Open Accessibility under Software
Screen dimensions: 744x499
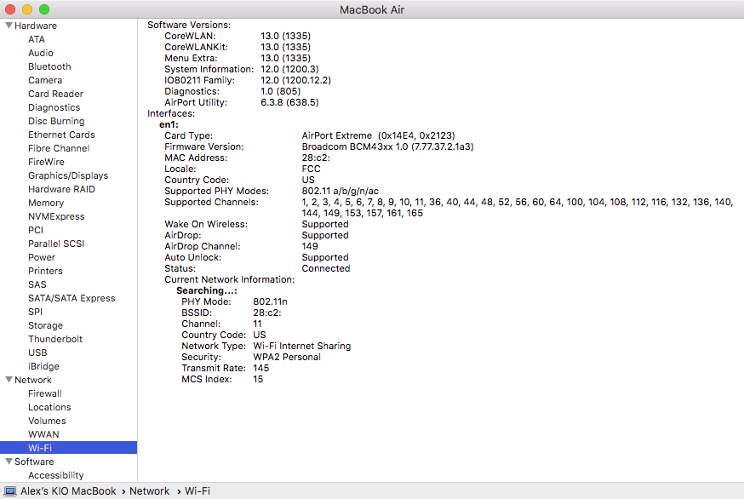56,475
